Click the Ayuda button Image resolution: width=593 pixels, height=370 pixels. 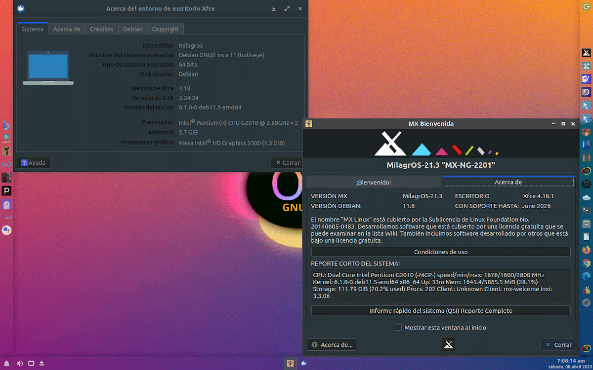(34, 163)
